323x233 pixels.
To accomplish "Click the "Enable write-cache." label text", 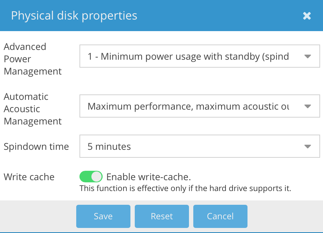I will pos(148,177).
